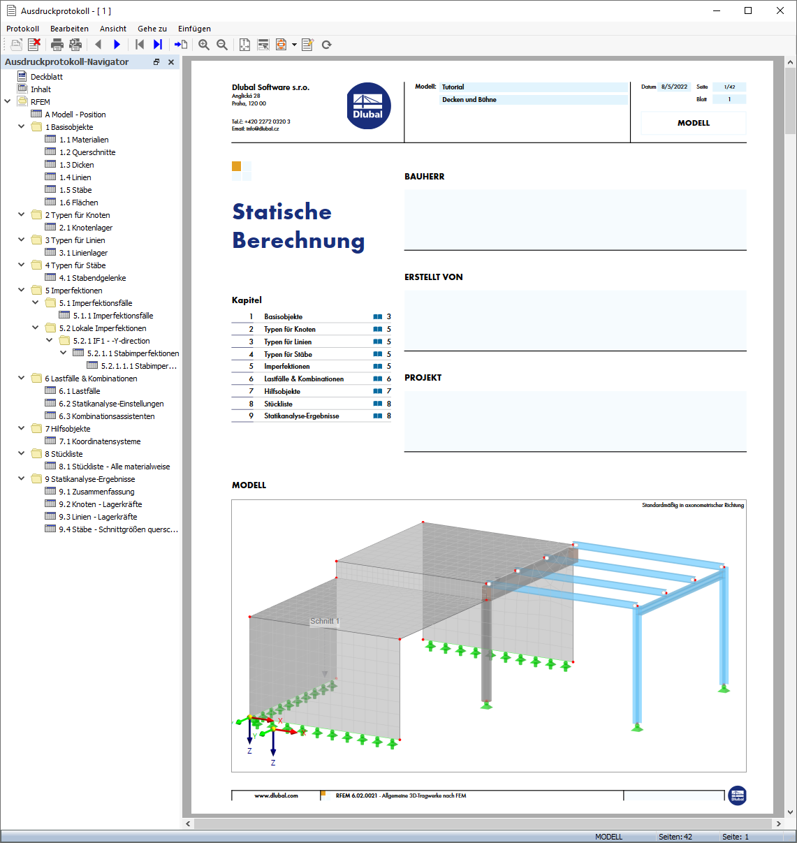Click the orange page layout icon

(281, 45)
